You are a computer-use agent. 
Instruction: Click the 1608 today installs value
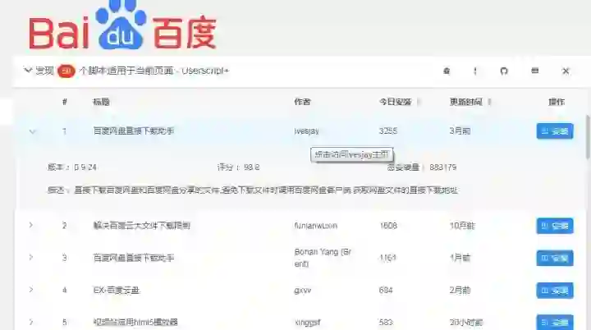click(387, 226)
